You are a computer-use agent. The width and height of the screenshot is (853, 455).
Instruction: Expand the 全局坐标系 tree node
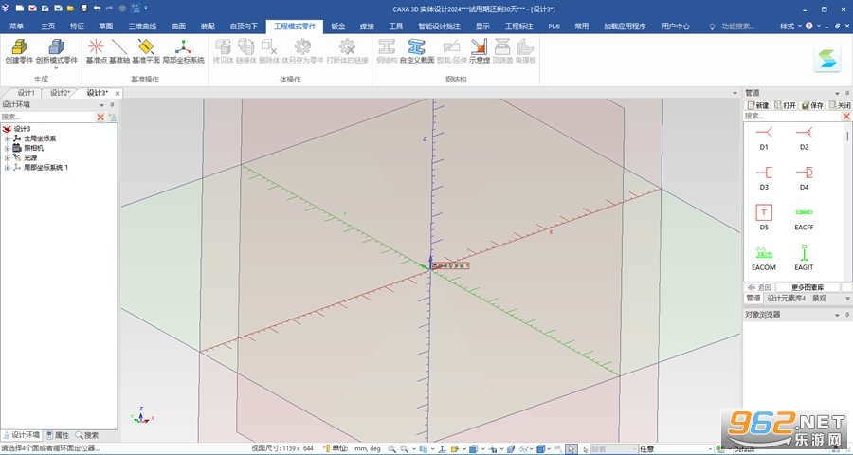(7, 138)
